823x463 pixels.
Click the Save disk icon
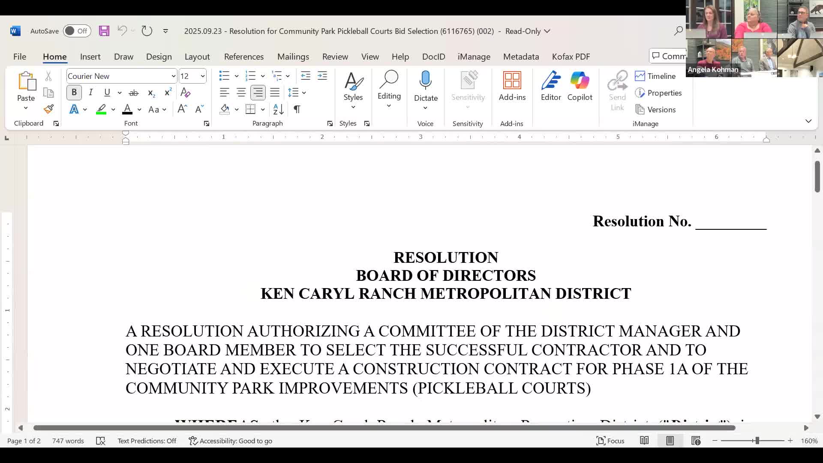[104, 31]
